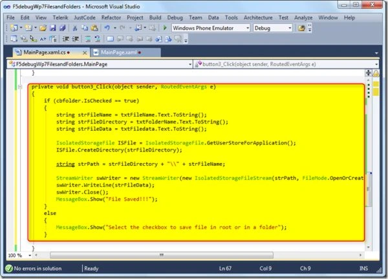
Task: Click the Copy icon in toolbar
Action: point(85,28)
